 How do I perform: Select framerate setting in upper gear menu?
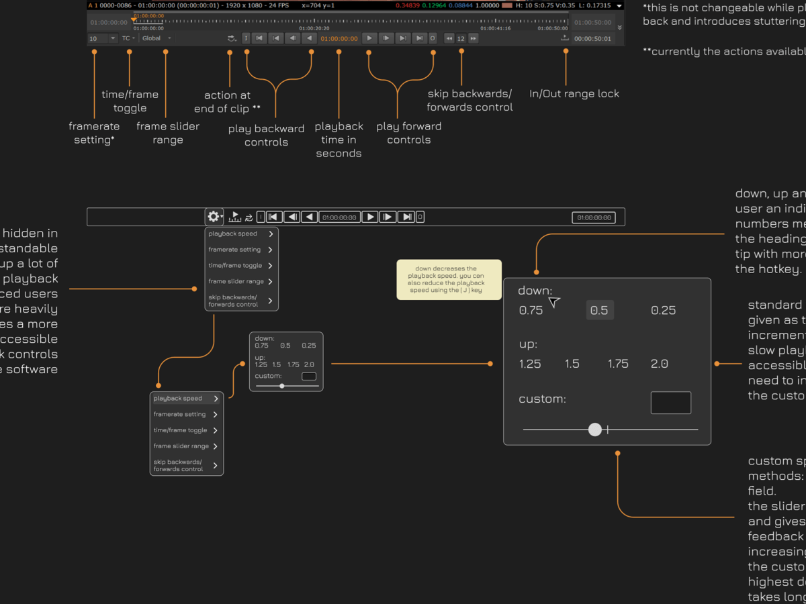coord(241,250)
